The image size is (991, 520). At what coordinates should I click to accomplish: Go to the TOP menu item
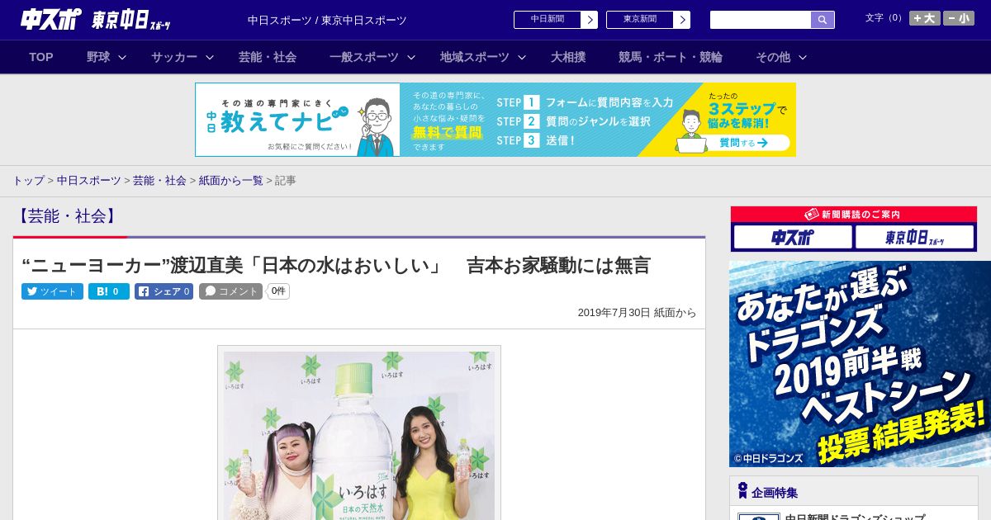tap(41, 57)
